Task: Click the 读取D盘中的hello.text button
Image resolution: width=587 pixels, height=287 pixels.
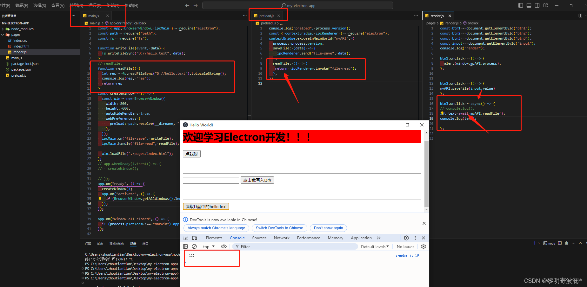Action: (206, 207)
